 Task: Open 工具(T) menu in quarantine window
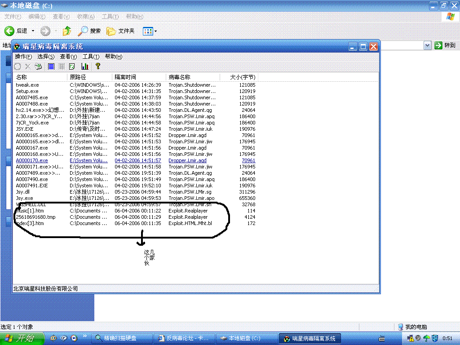coord(91,56)
